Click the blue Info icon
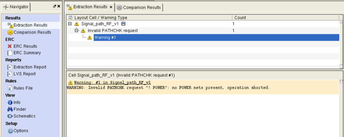Viewport: 344px width, 137px height. pyautogui.click(x=10, y=102)
